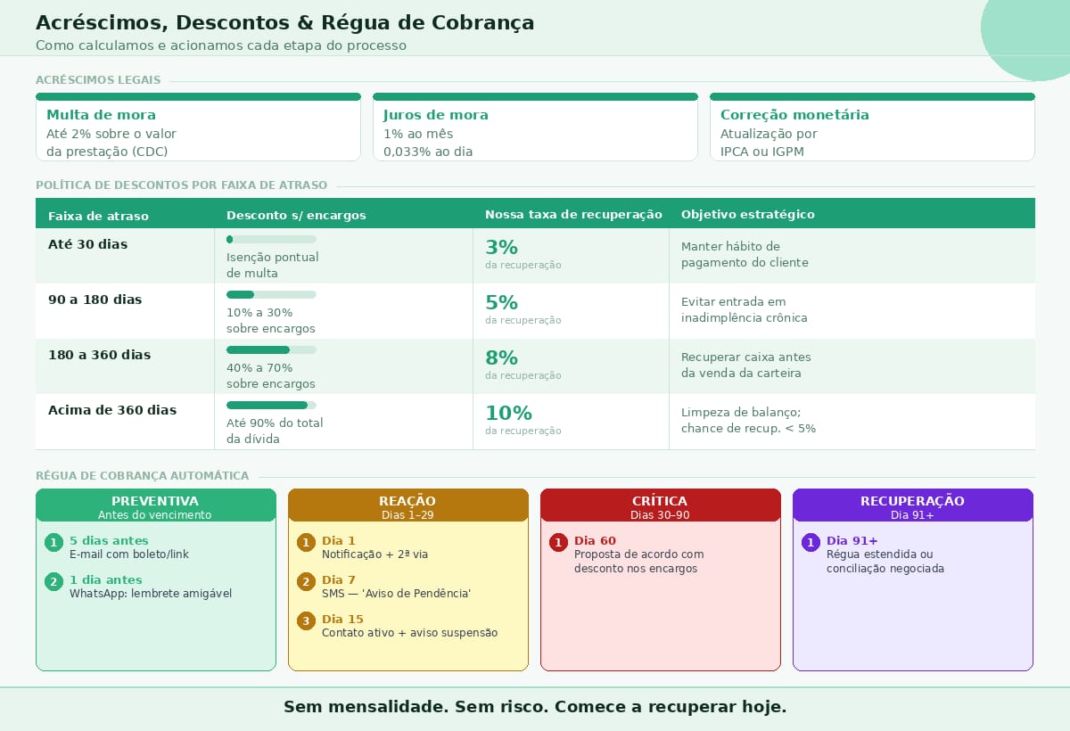
Task: Click 'Manter hábito de pagamento do cliente' text
Action: [x=745, y=254]
